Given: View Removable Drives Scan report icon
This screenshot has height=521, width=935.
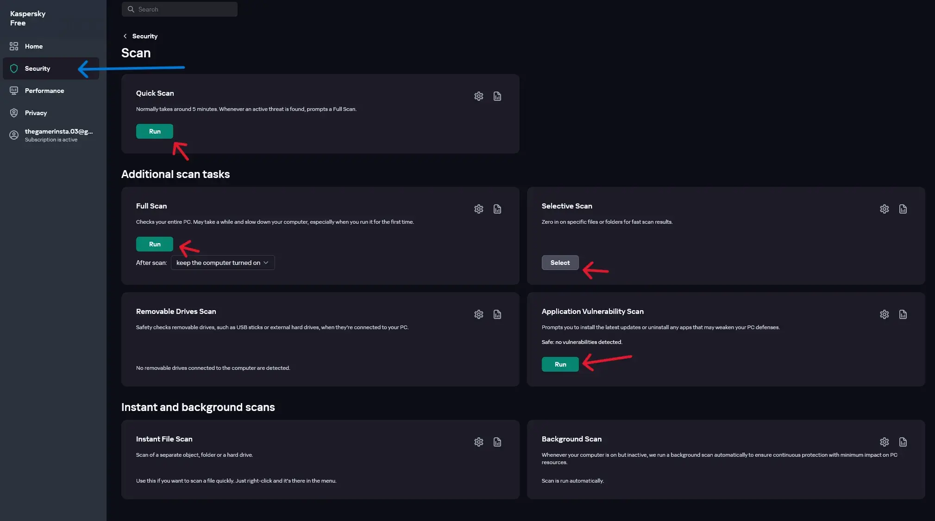Looking at the screenshot, I should (497, 314).
